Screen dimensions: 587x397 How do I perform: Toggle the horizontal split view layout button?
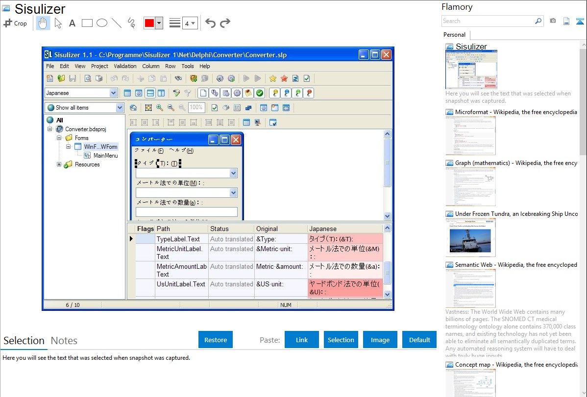[150, 93]
